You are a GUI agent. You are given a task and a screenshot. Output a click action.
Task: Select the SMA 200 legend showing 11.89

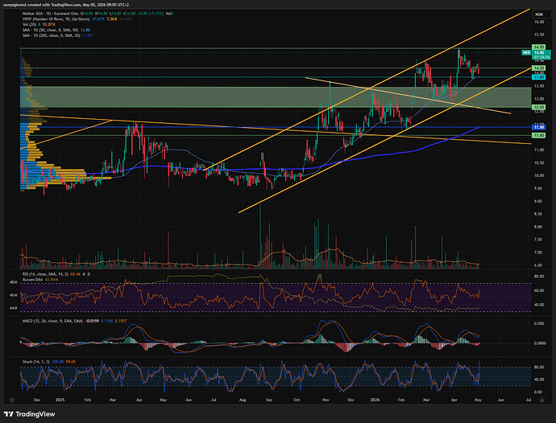click(x=57, y=35)
